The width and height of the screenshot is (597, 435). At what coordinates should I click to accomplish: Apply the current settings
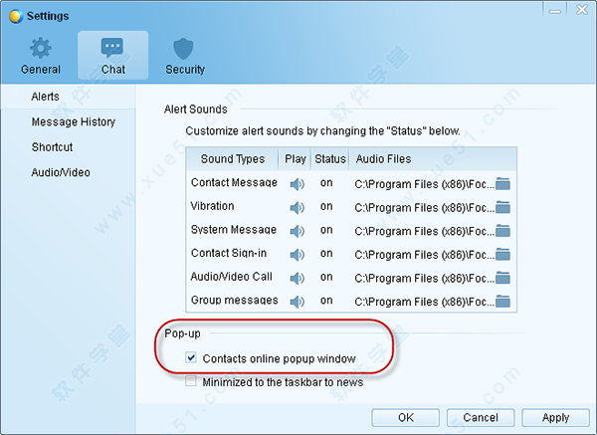click(555, 418)
